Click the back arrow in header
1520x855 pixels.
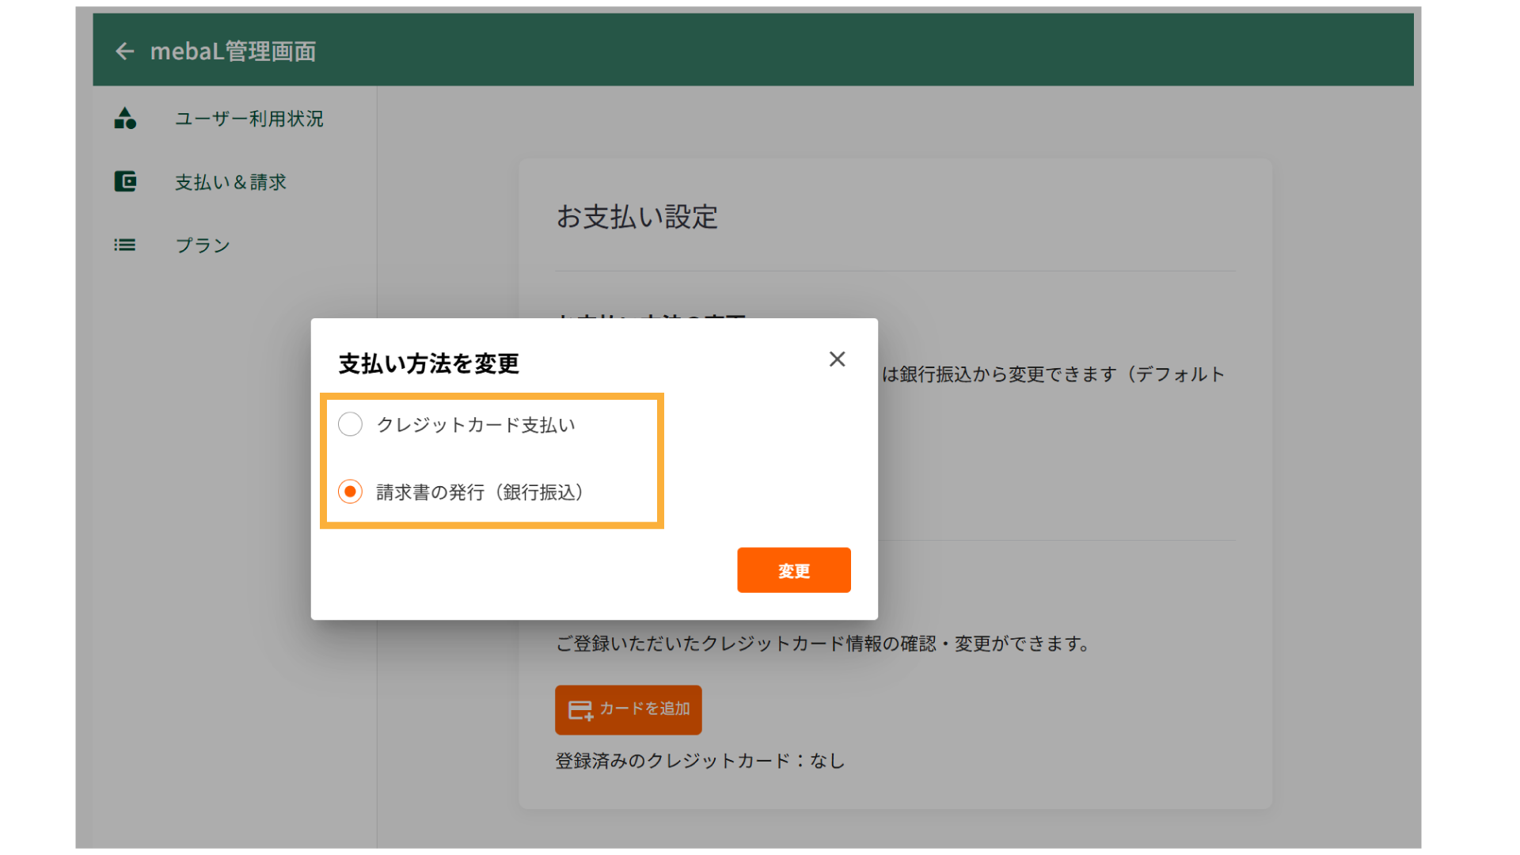pyautogui.click(x=124, y=51)
